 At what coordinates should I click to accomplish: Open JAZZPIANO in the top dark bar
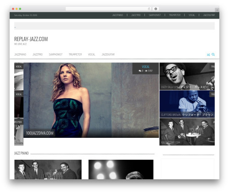point(118,15)
